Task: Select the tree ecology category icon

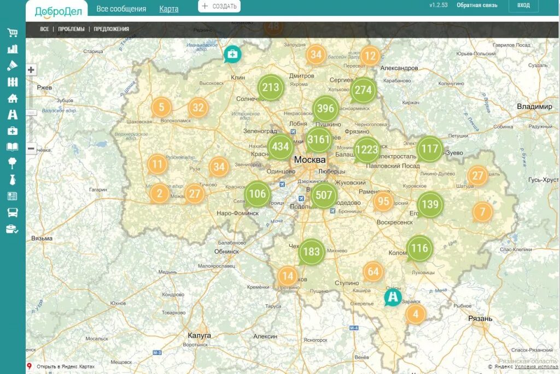Action: 13,163
